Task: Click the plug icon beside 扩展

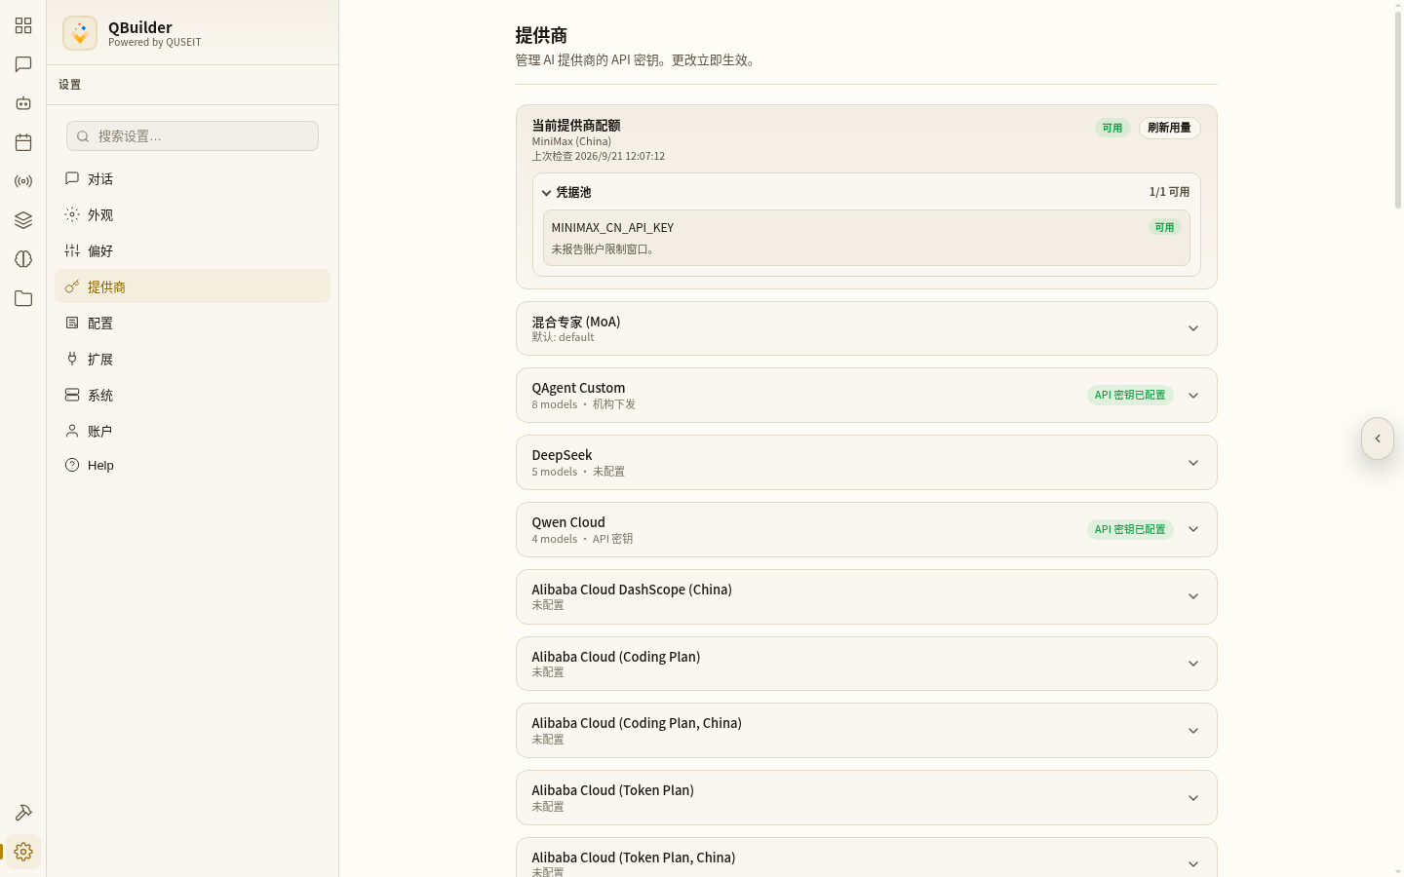Action: click(72, 359)
